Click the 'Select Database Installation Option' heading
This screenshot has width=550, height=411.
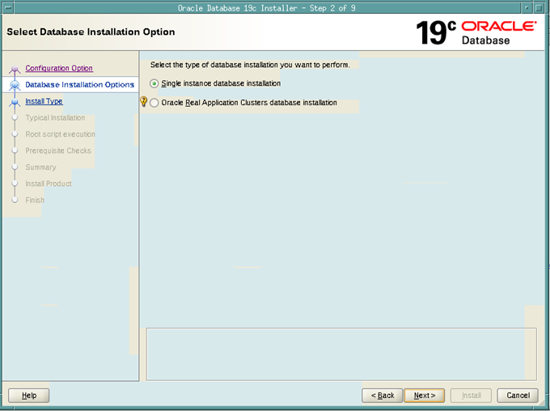pos(91,32)
